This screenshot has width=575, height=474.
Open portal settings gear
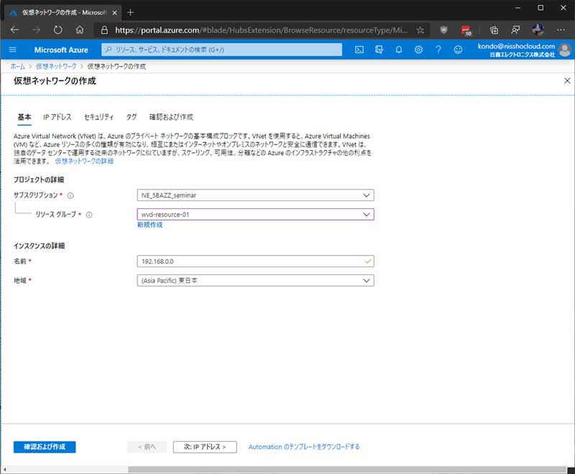[418, 50]
